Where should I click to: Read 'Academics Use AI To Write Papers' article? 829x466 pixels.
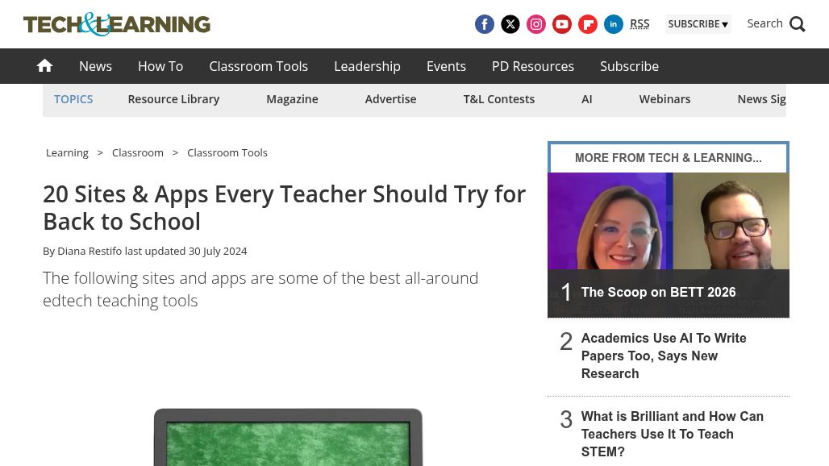tap(664, 356)
